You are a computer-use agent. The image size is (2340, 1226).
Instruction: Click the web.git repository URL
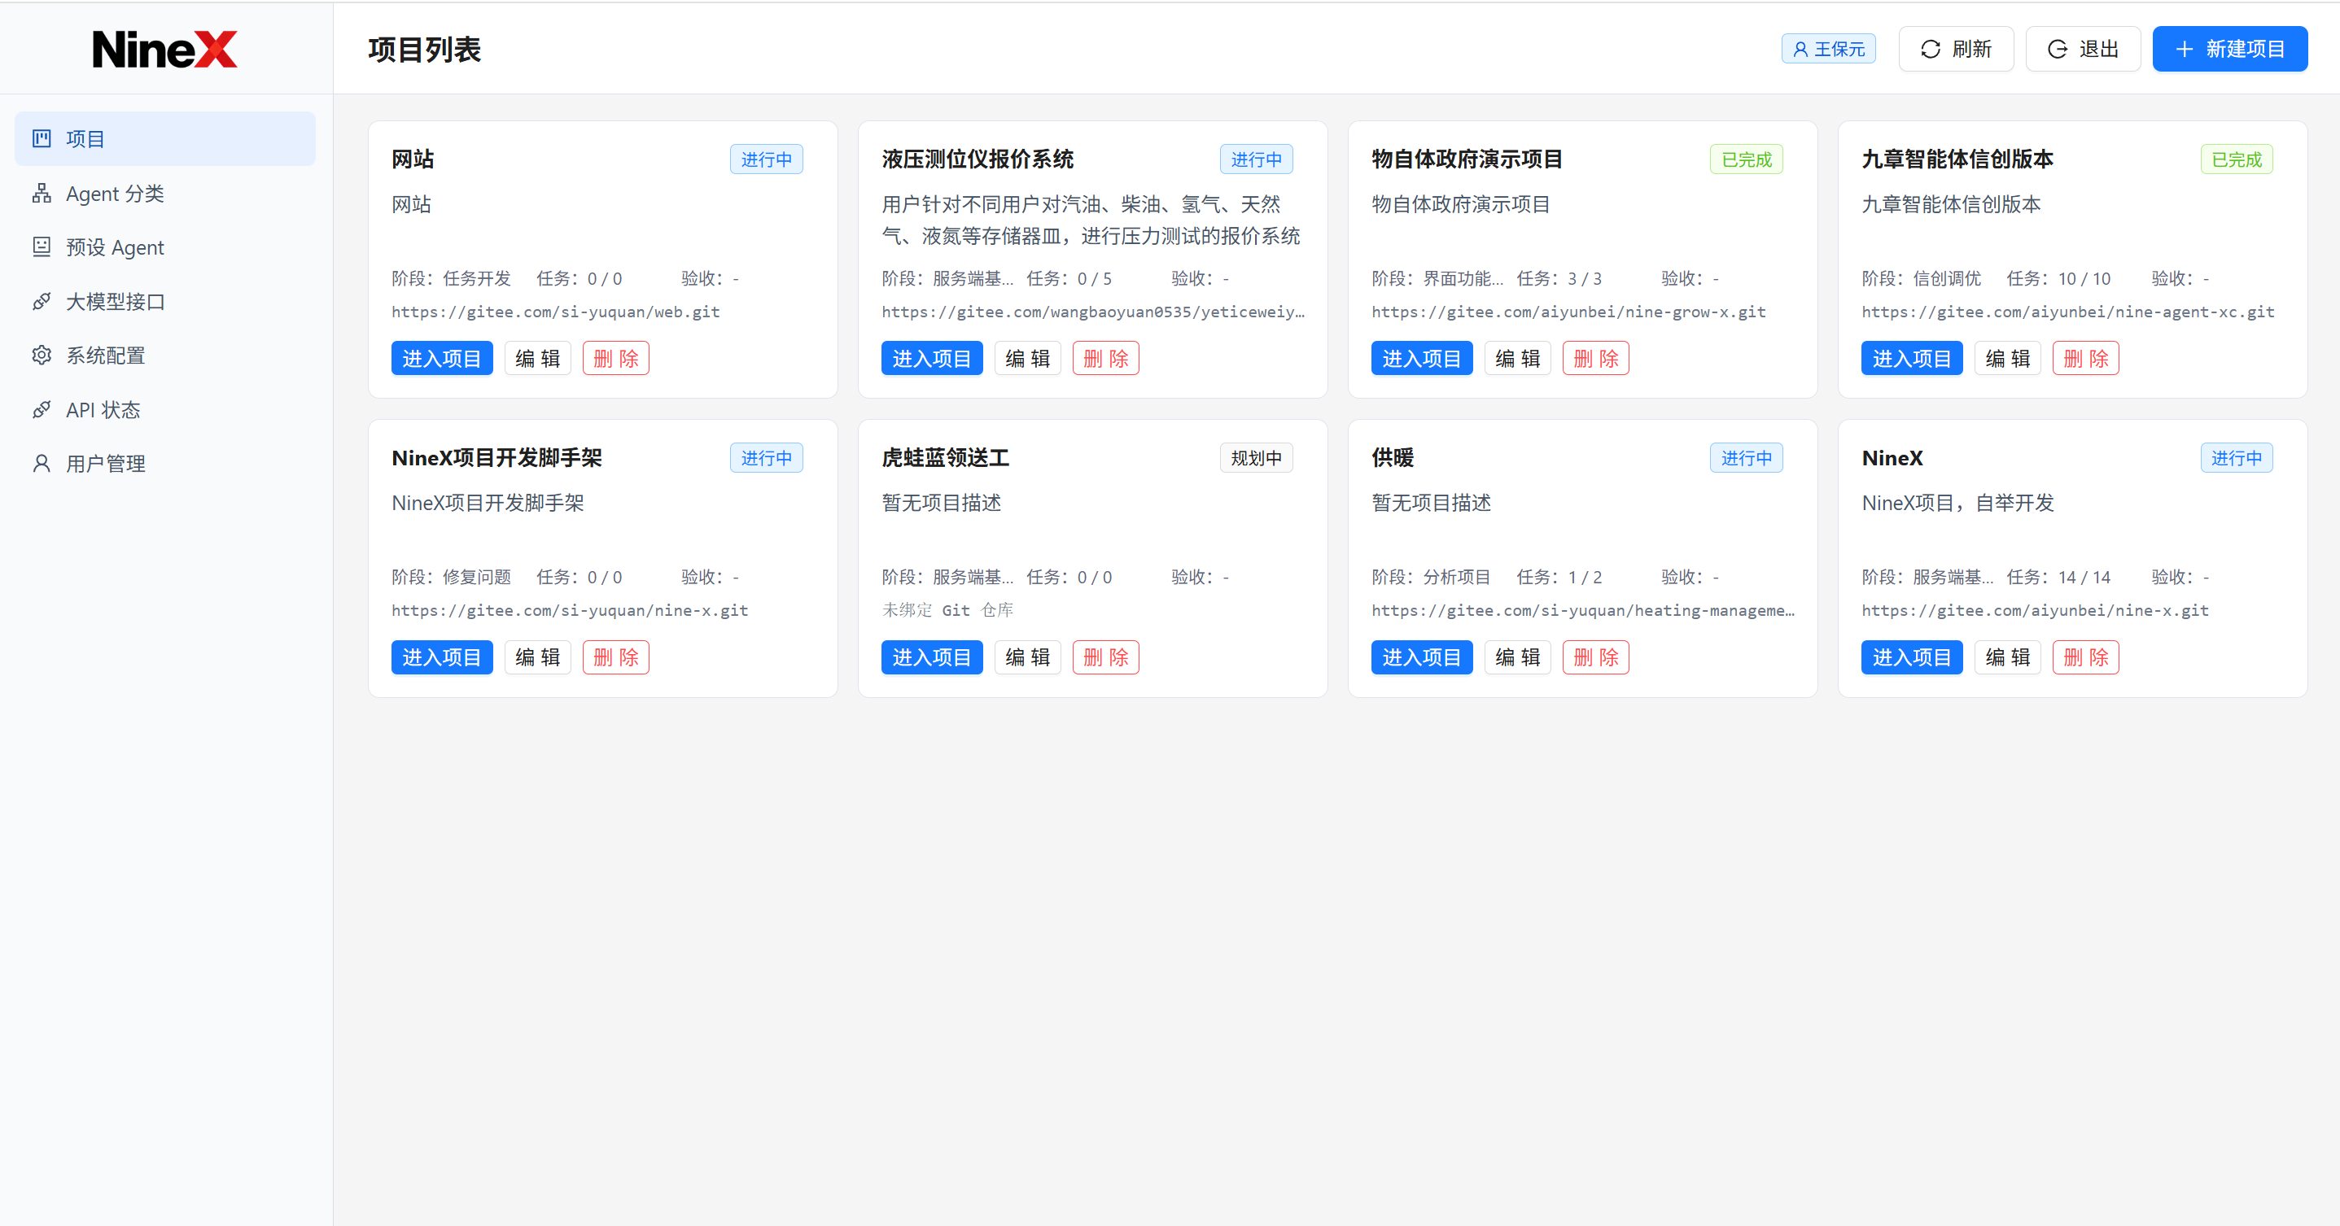[x=556, y=312]
